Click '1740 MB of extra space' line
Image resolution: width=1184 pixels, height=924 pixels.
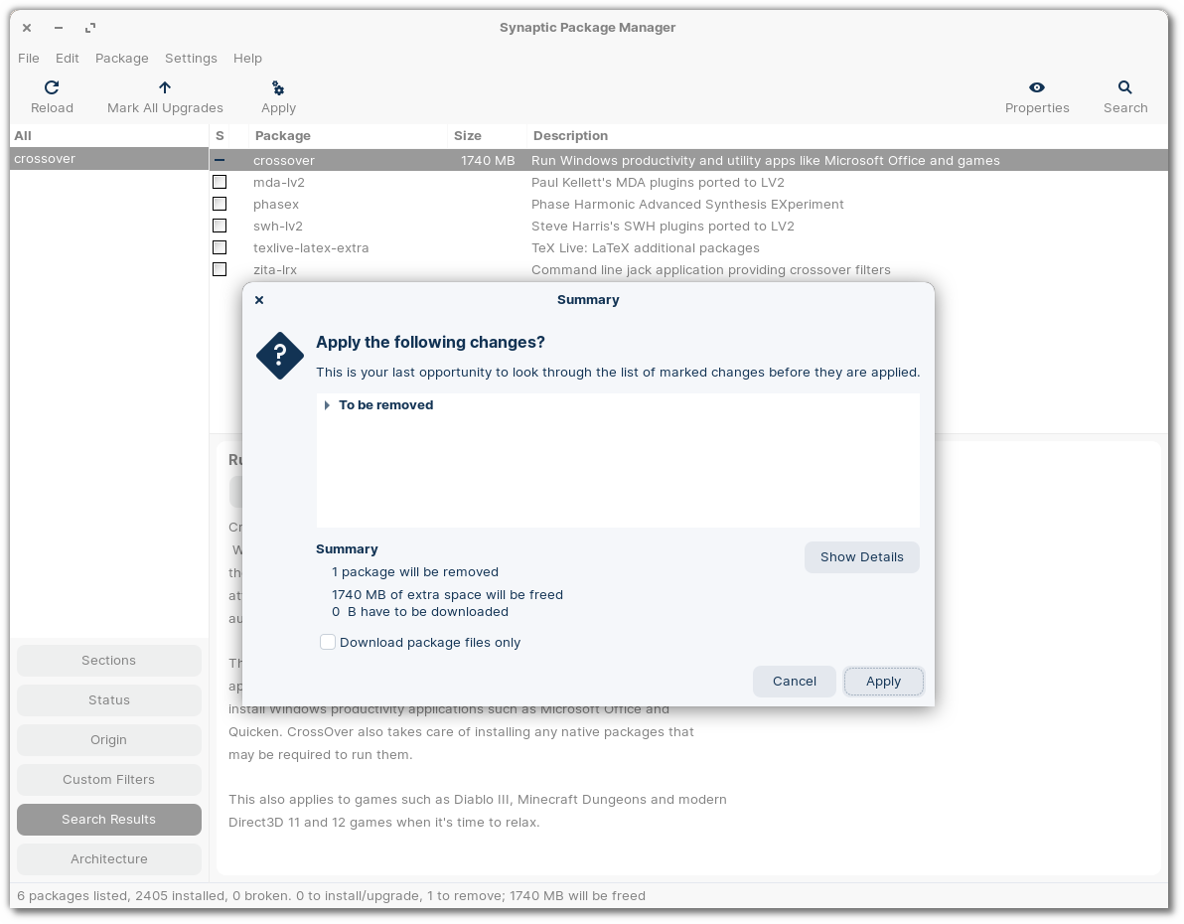(x=448, y=594)
